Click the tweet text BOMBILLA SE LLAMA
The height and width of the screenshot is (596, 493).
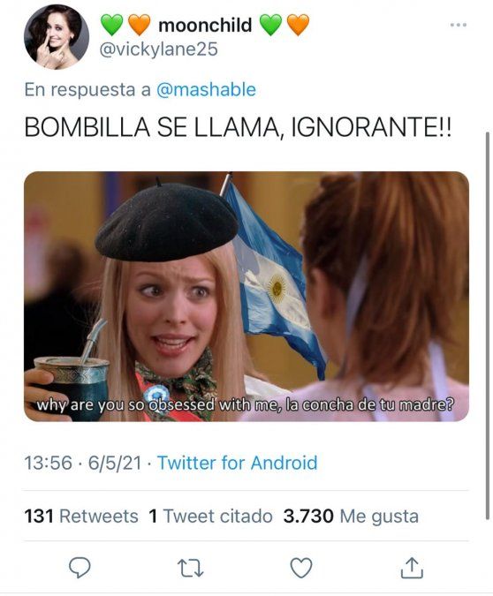[x=153, y=127]
